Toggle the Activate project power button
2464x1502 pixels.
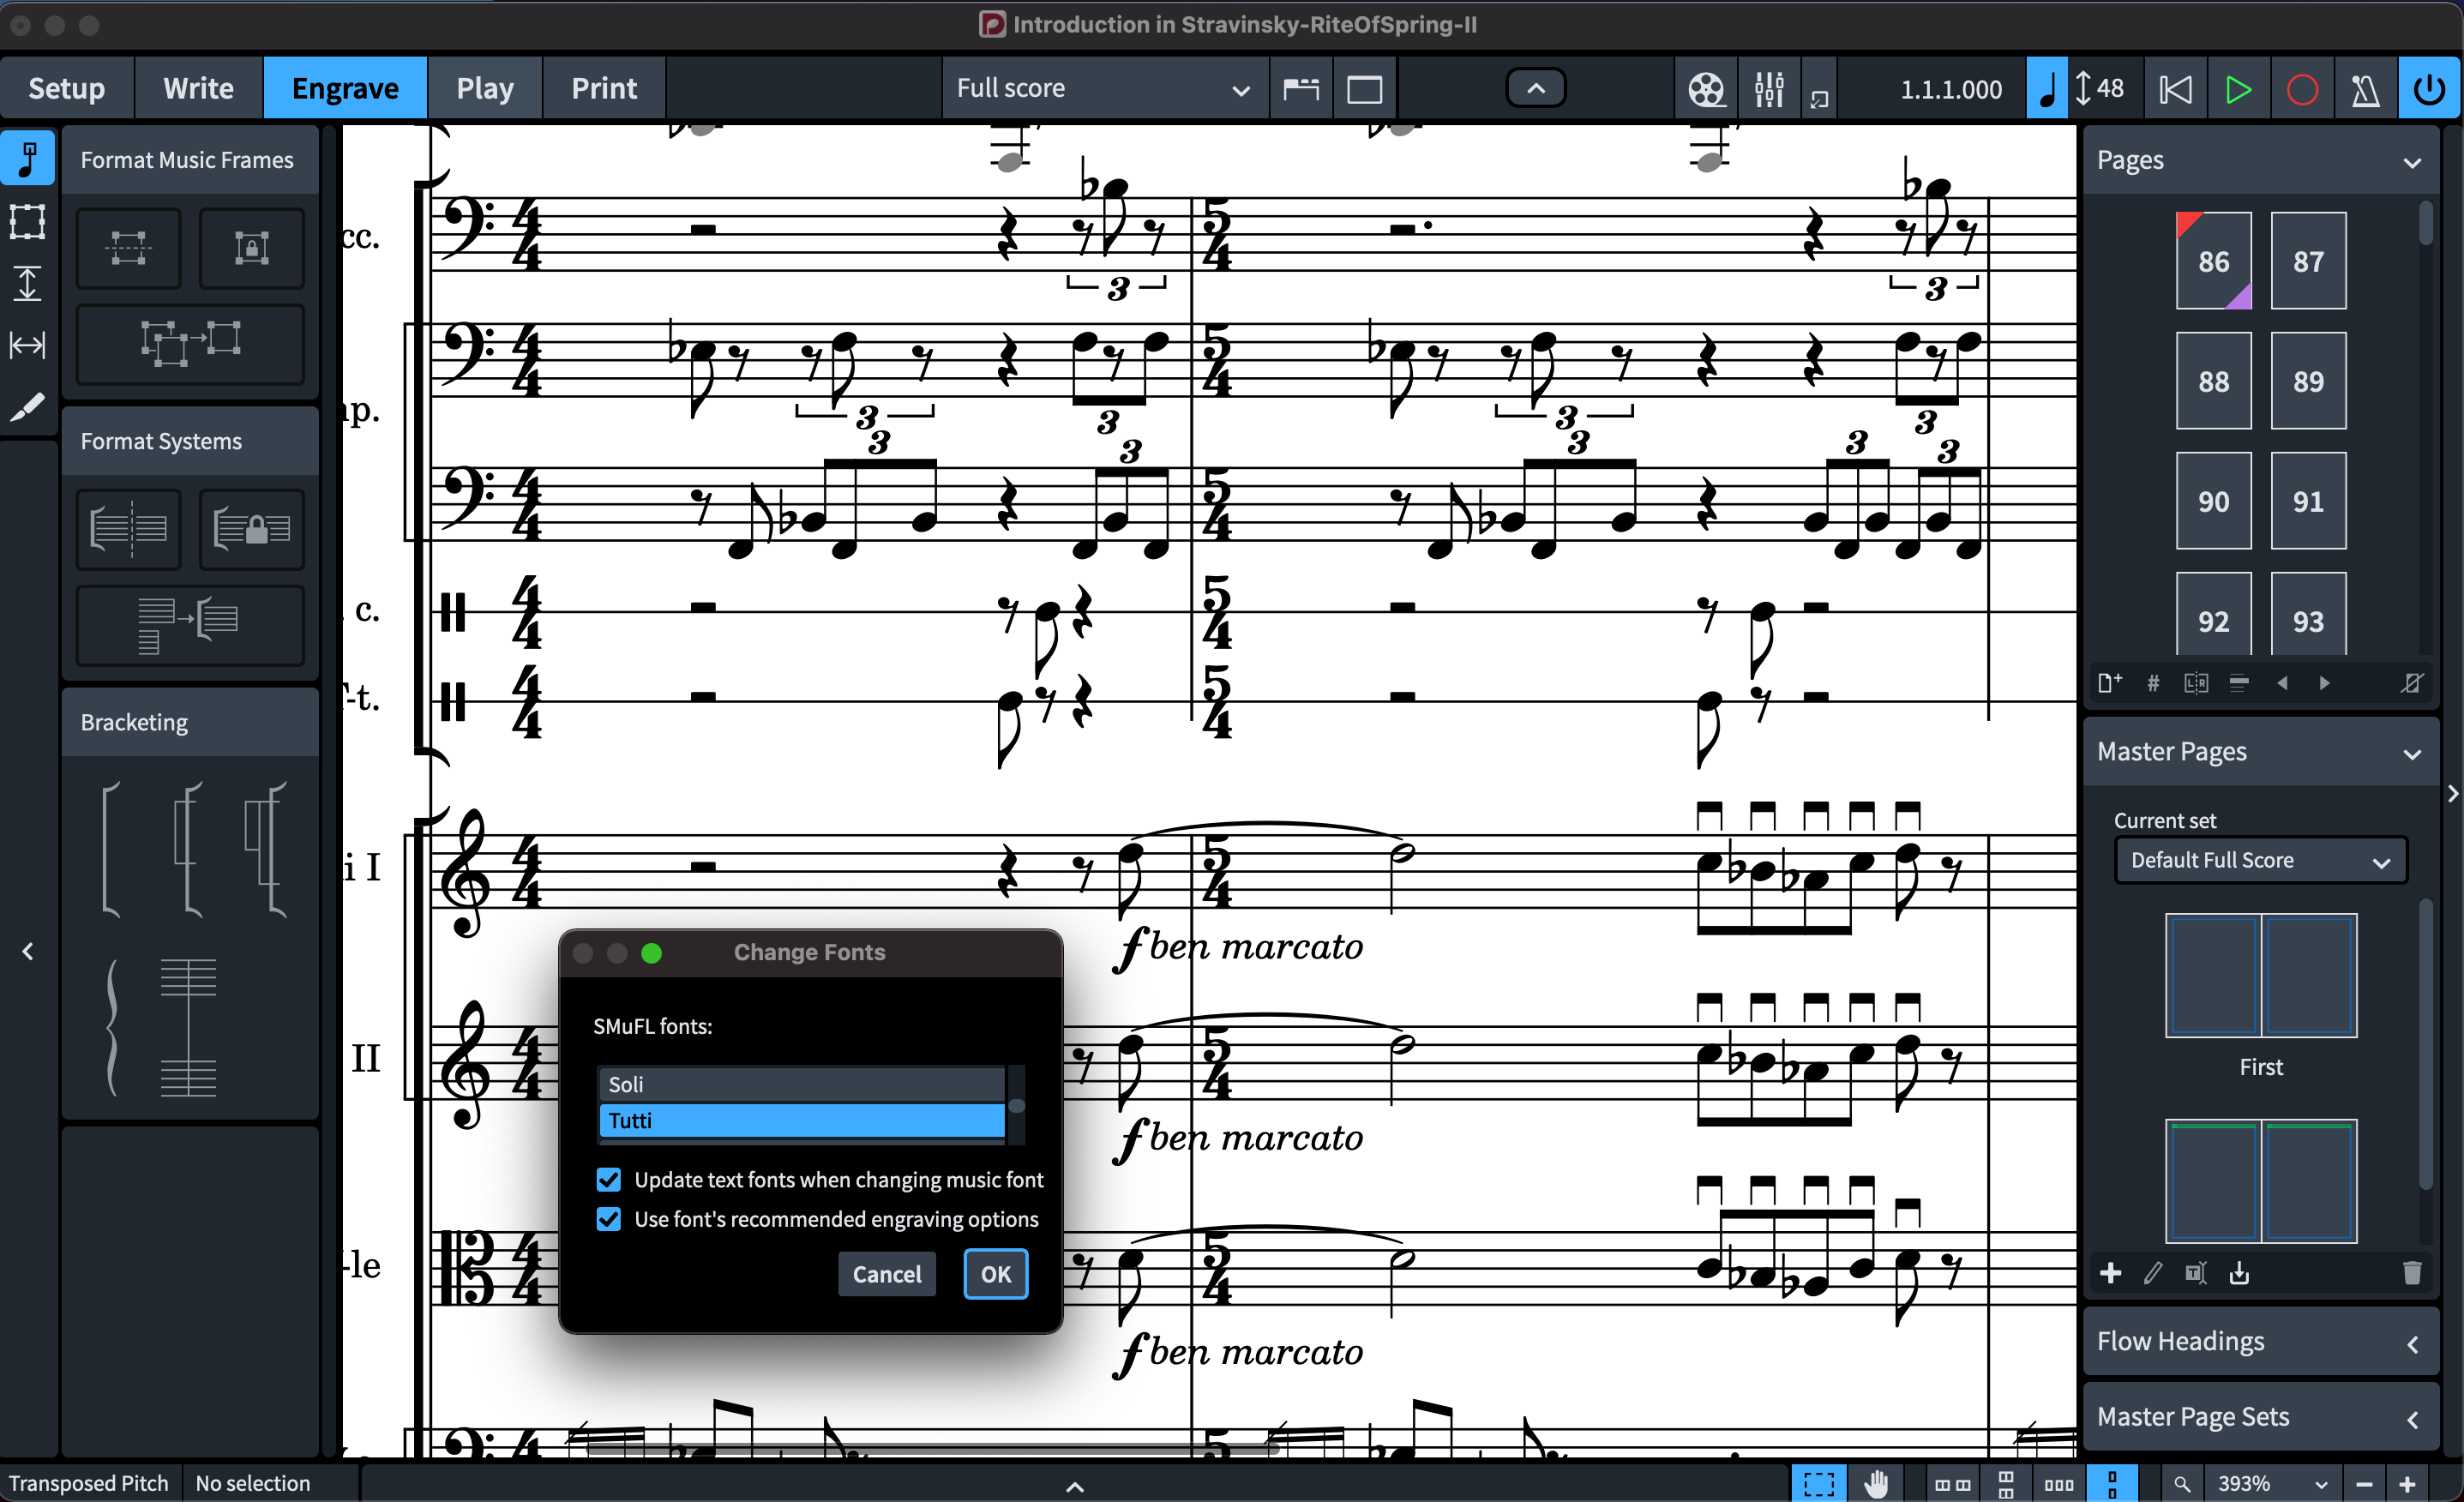2429,89
